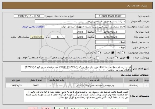Select the کالا radio button
155x109 pixels.
pos(123,53)
